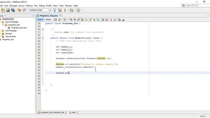
Task: Open the Help menu
Action: point(75,6)
